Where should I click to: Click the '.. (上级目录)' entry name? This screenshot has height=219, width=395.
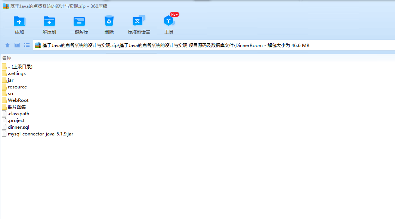pos(20,67)
